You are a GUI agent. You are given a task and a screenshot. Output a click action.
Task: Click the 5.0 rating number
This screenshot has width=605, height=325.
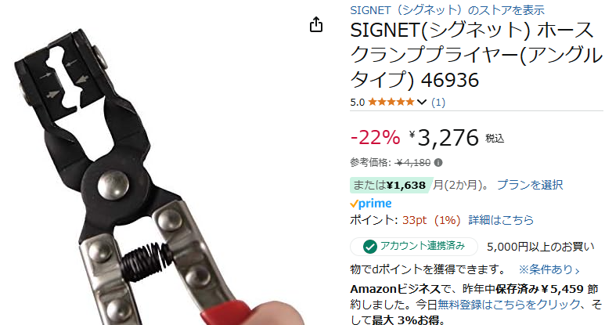pyautogui.click(x=358, y=103)
